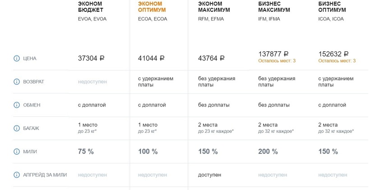Click the 137877 ₽ business price
Image resolution: width=370 pixels, height=190 pixels.
[x=273, y=53]
